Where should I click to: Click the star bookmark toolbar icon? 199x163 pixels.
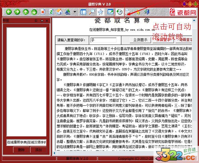[x=100, y=12]
